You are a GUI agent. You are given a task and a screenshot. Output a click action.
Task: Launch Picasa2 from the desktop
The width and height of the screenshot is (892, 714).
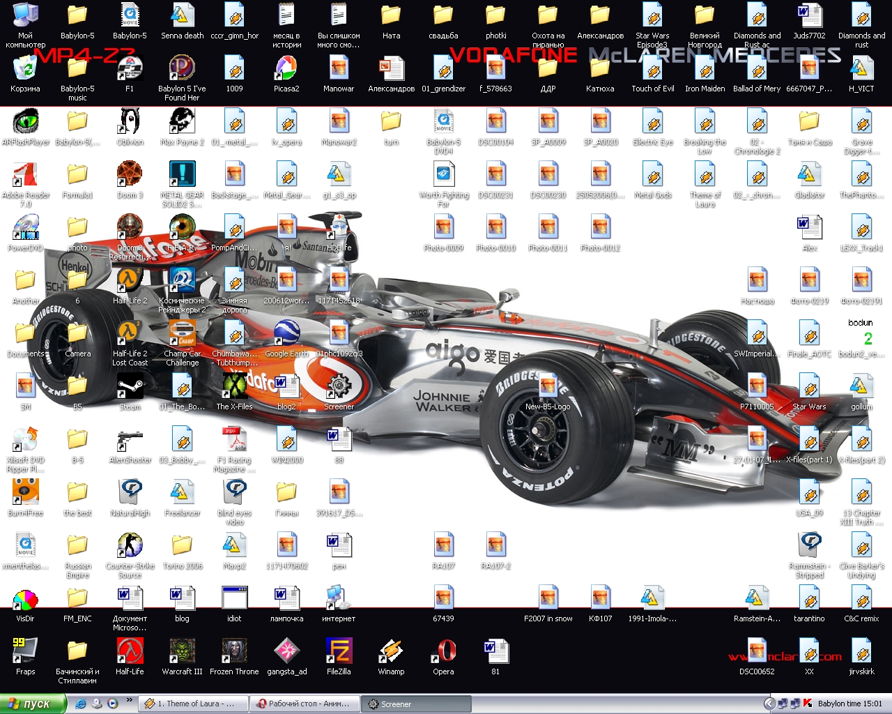(x=286, y=74)
